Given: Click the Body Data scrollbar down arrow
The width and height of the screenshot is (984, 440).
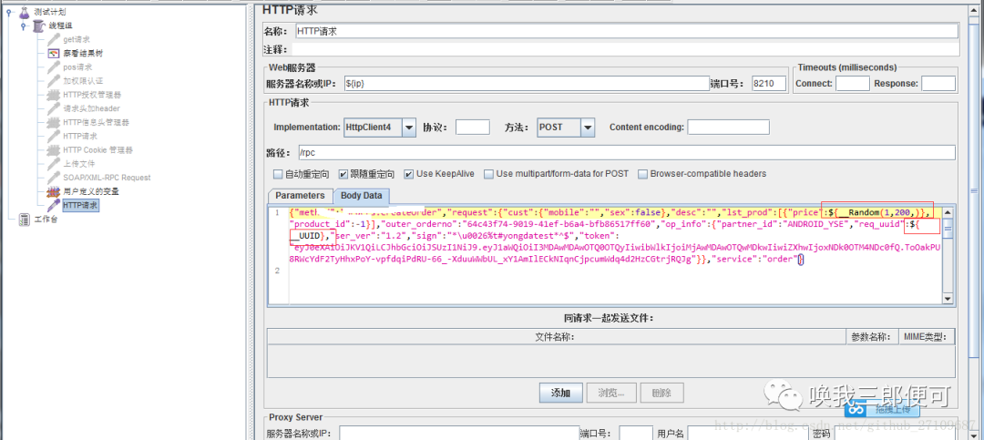Looking at the screenshot, I should [948, 300].
